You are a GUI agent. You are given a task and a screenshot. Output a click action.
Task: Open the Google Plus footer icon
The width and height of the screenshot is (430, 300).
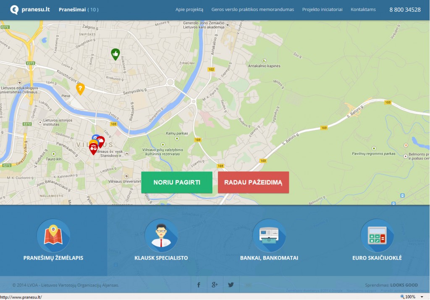click(x=215, y=284)
